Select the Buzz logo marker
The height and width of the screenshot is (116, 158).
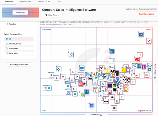(67, 82)
